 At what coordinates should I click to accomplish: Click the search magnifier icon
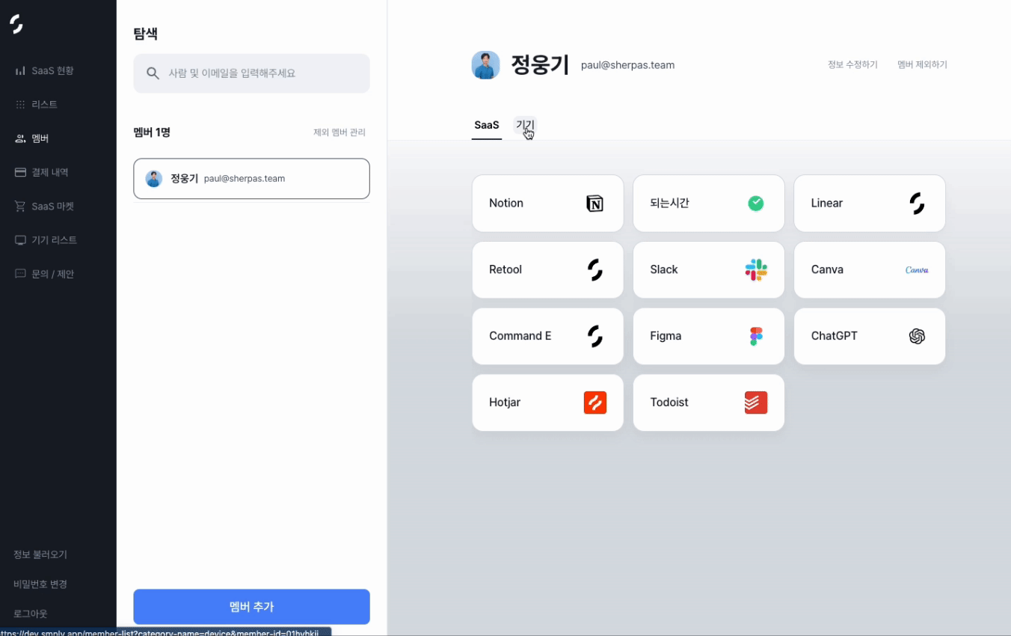[x=153, y=73]
